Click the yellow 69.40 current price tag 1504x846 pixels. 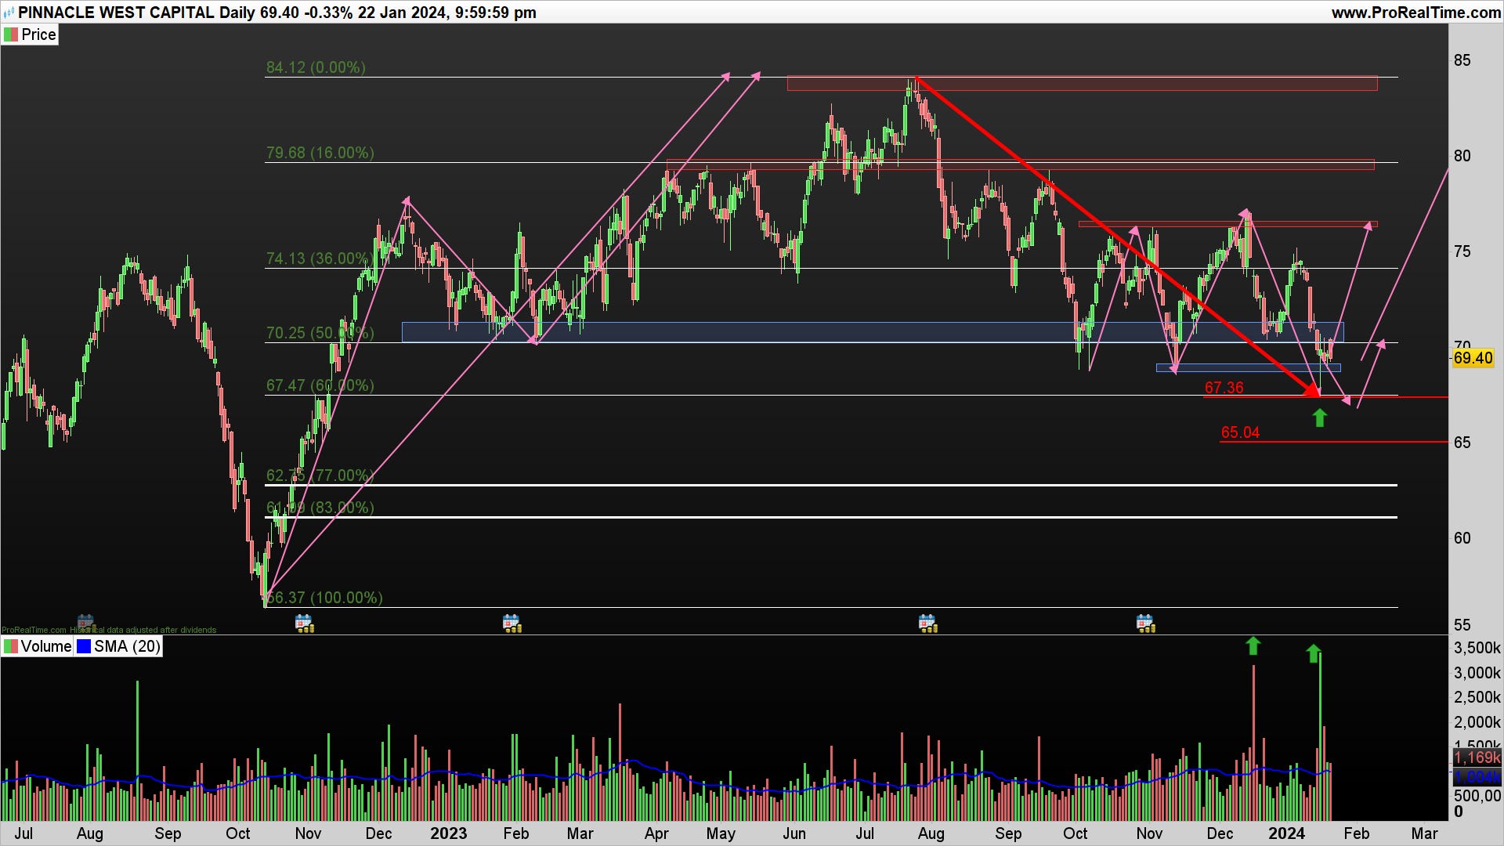pyautogui.click(x=1473, y=358)
